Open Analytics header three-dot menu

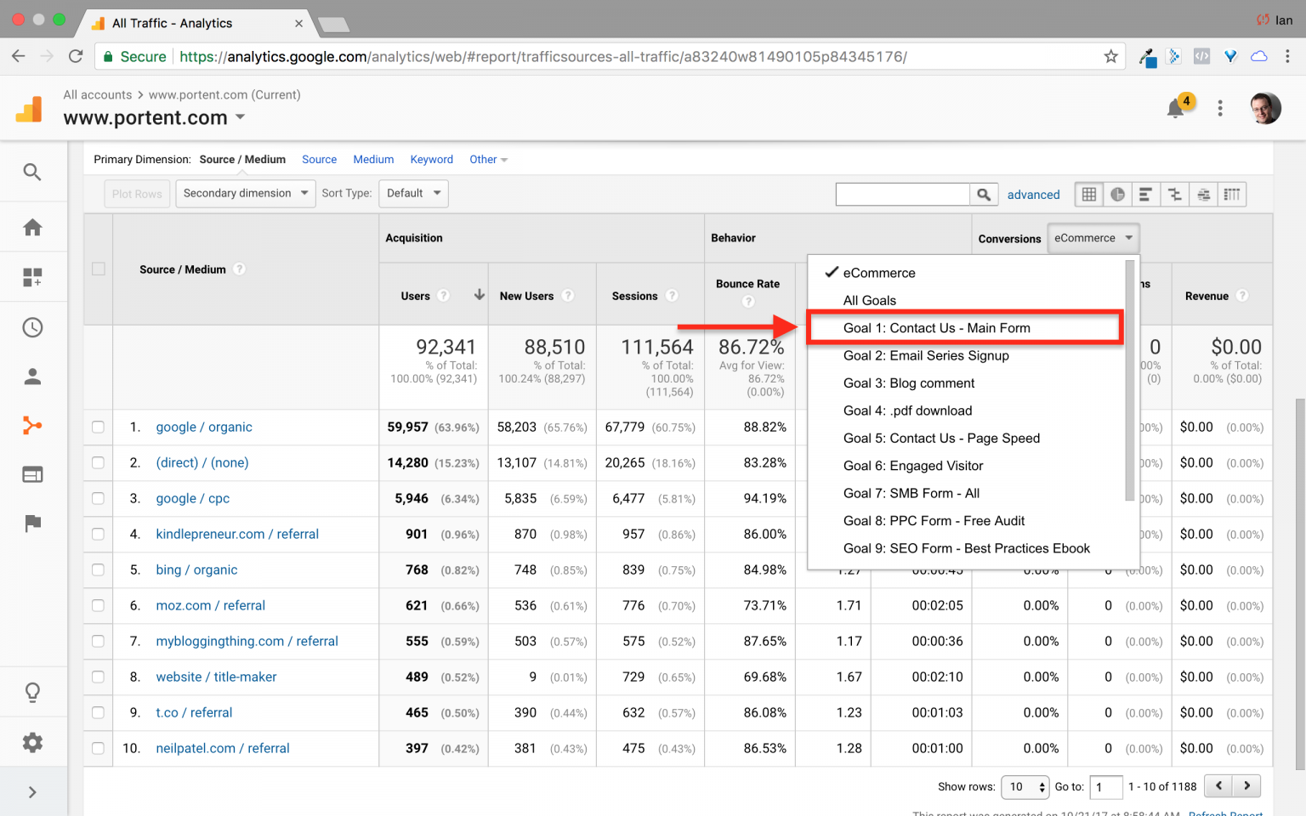click(1220, 108)
